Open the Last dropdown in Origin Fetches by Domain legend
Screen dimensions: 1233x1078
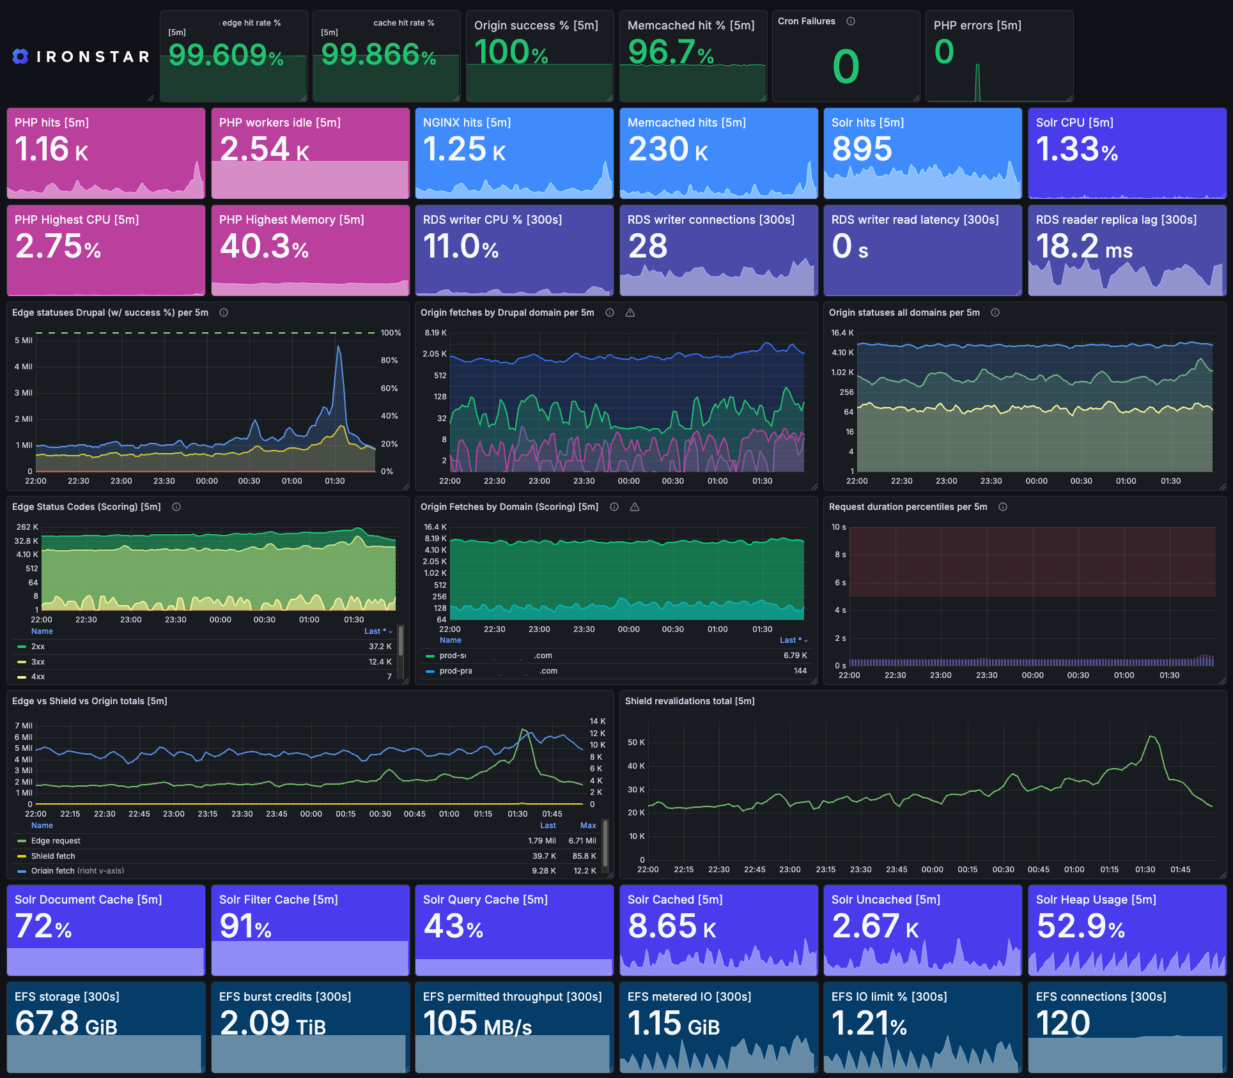tap(793, 640)
